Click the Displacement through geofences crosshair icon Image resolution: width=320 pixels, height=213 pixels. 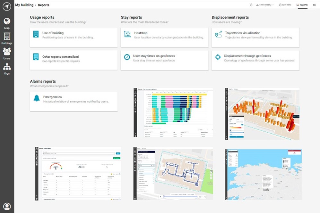(218, 57)
